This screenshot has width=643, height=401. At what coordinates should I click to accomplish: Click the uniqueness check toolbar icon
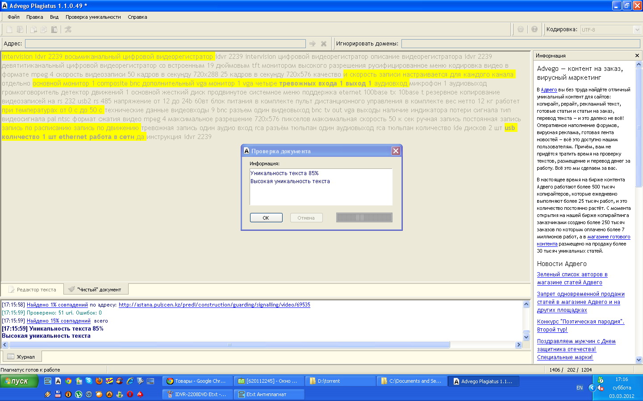tap(68, 29)
